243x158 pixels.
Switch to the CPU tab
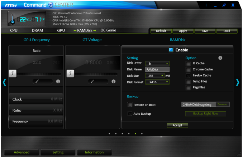click(14, 30)
